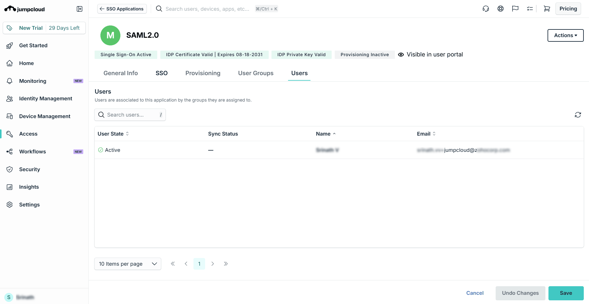Open Device Management in sidebar

coord(45,116)
